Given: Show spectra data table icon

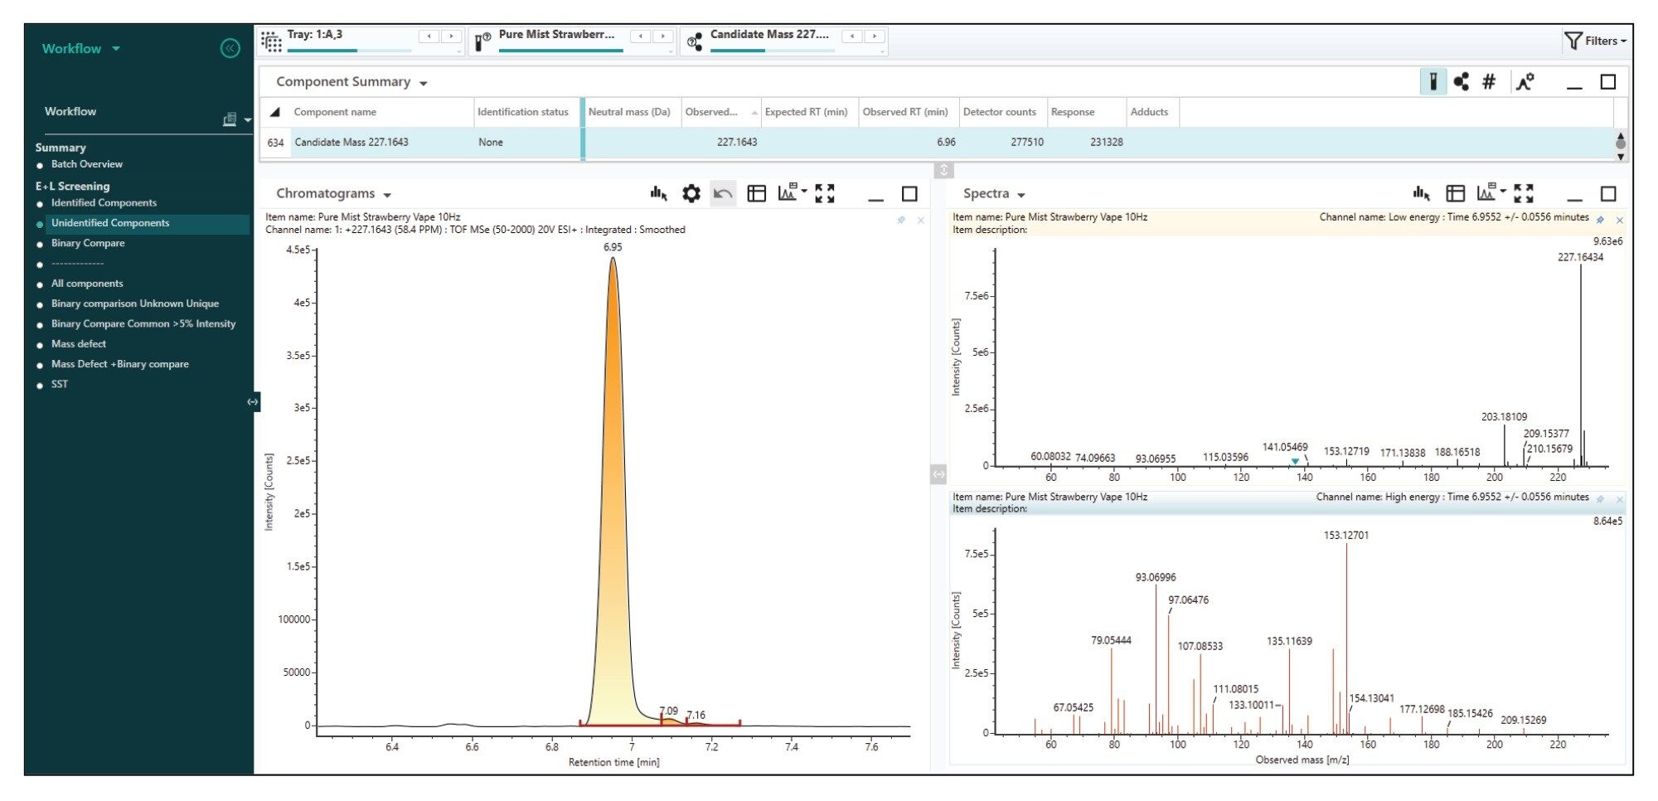Looking at the screenshot, I should pyautogui.click(x=1456, y=193).
